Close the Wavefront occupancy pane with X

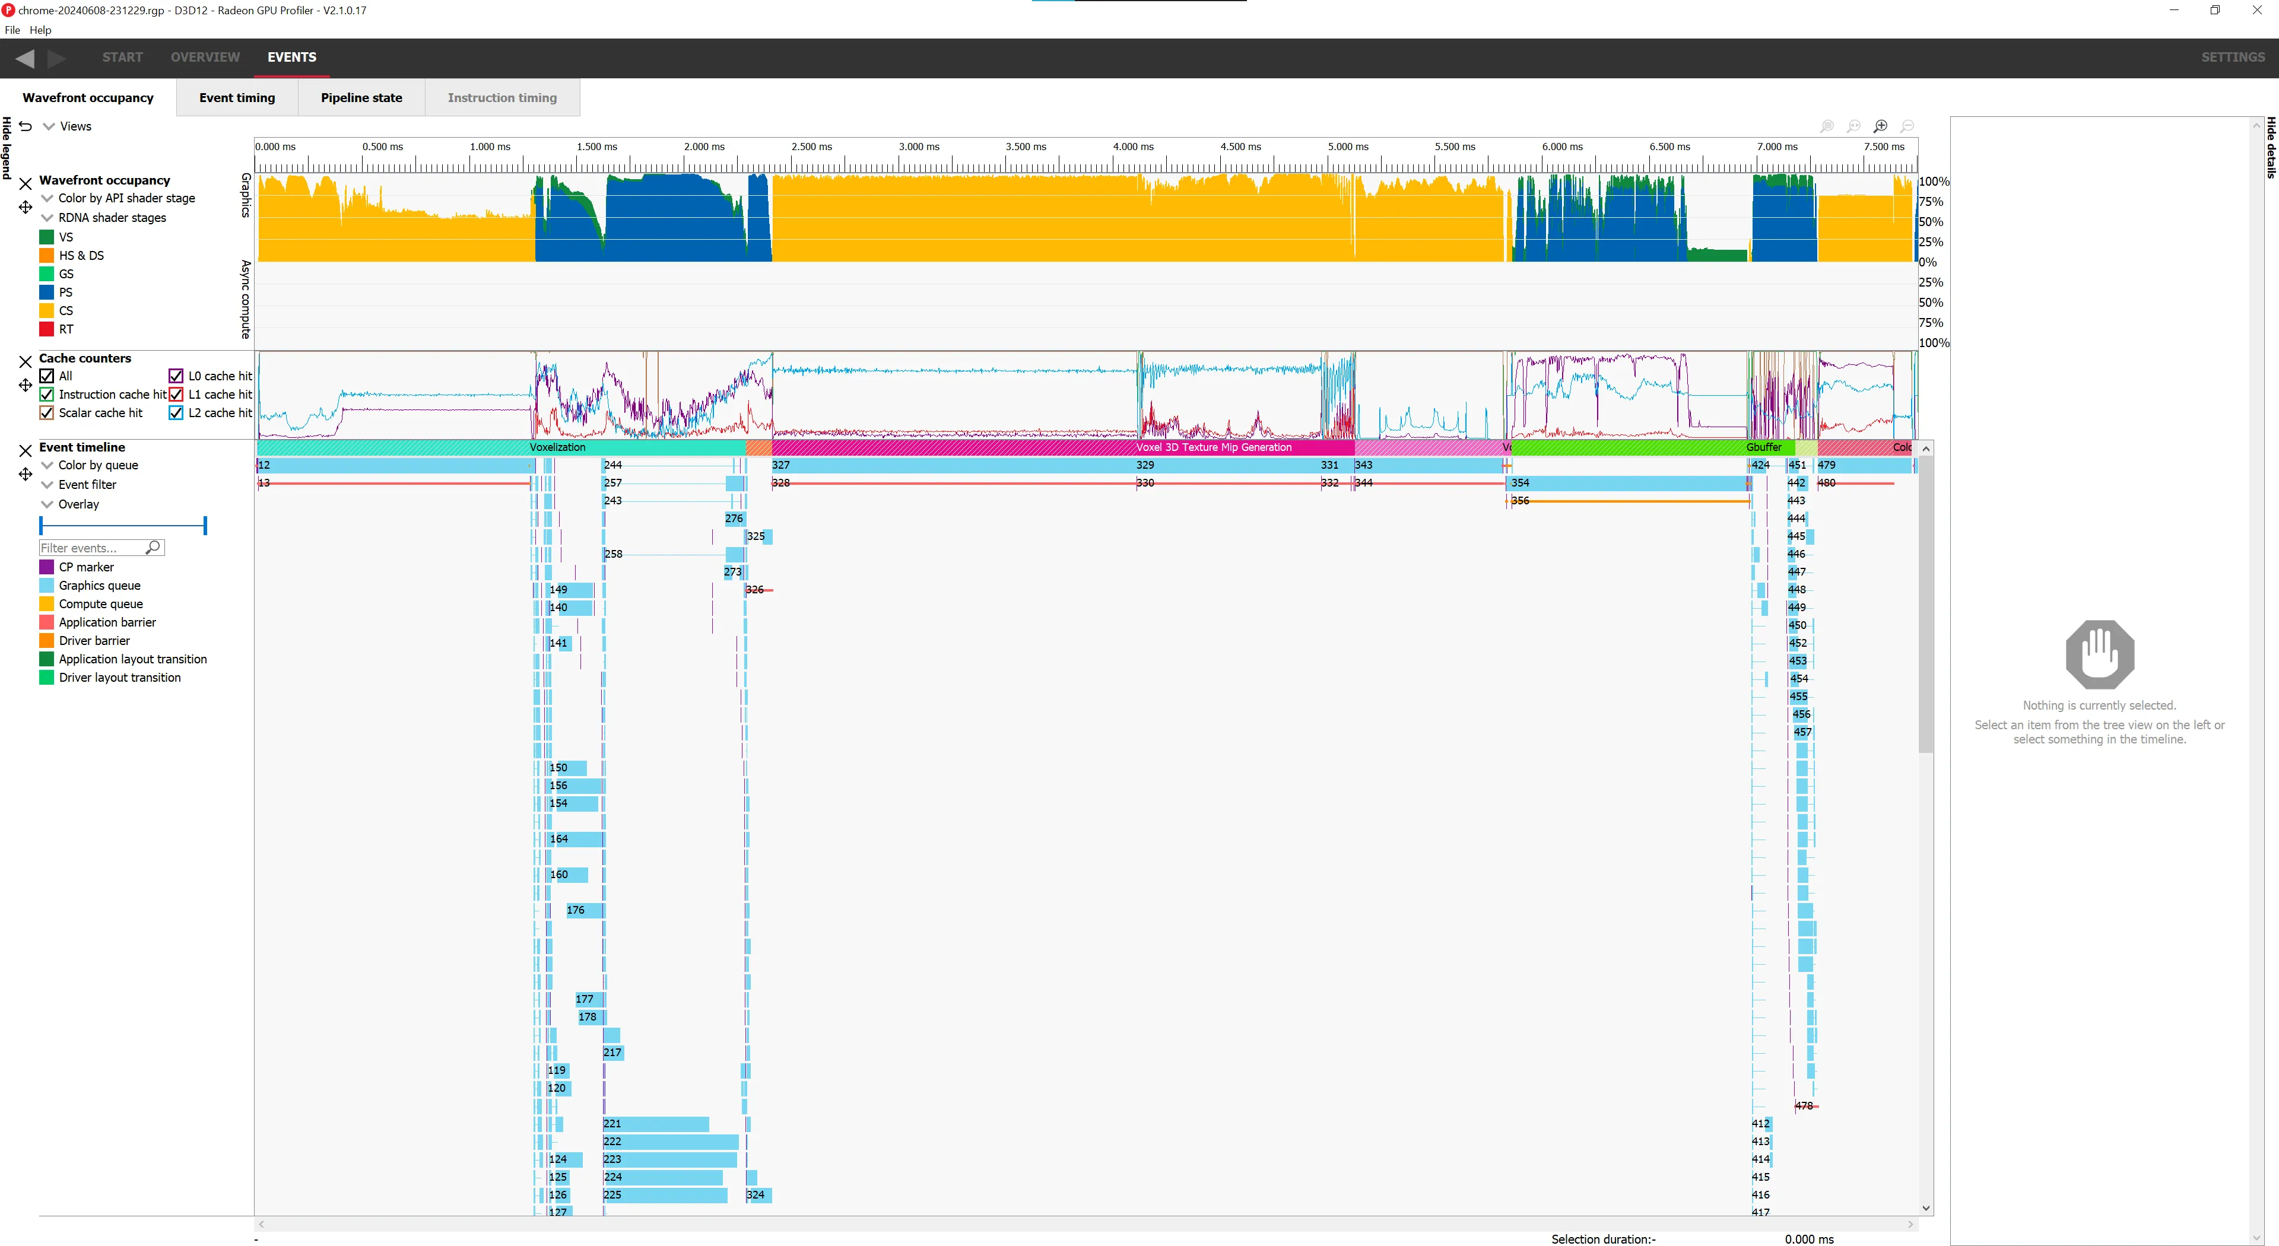coord(25,184)
